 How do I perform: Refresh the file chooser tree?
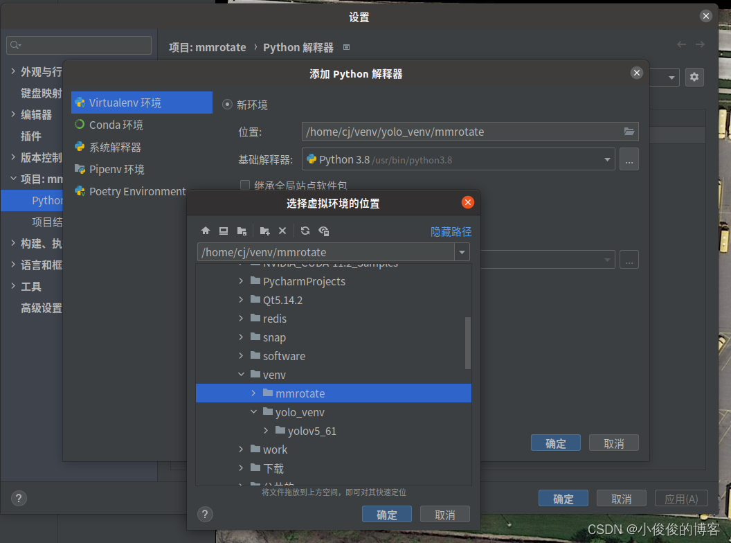pos(305,231)
